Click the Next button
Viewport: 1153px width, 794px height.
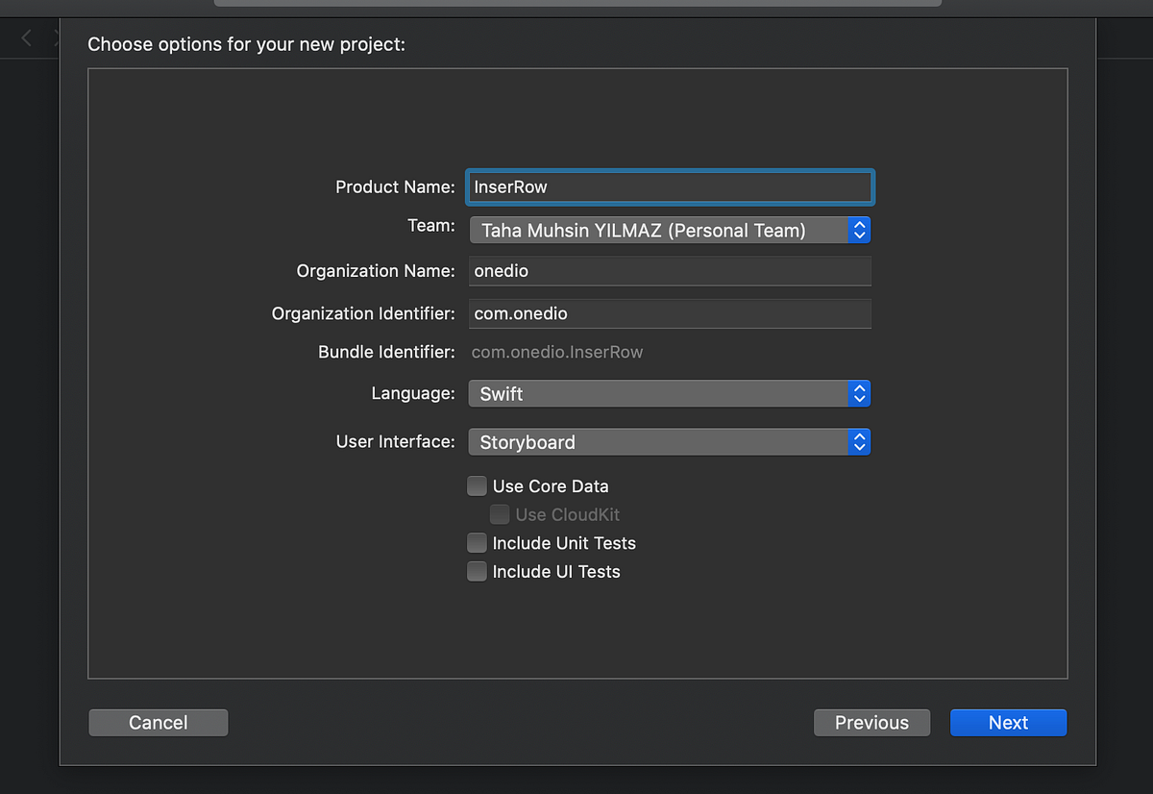pyautogui.click(x=1008, y=722)
